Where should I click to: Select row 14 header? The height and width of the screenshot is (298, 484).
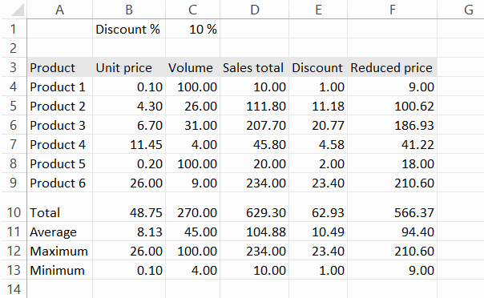[14, 289]
